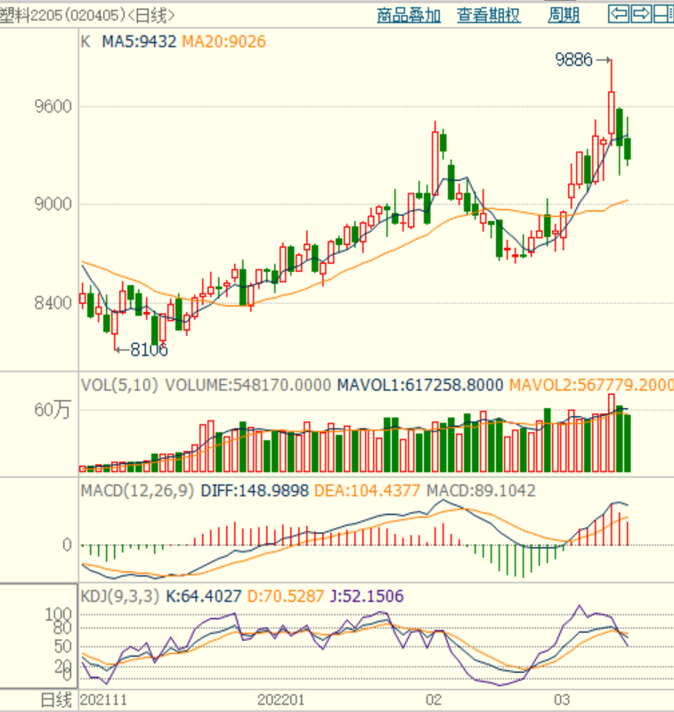Click the right arrow navigation icon
This screenshot has height=712, width=674.
point(640,13)
